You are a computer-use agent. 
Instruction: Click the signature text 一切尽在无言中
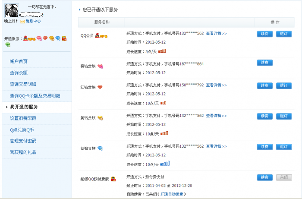coord(42,7)
